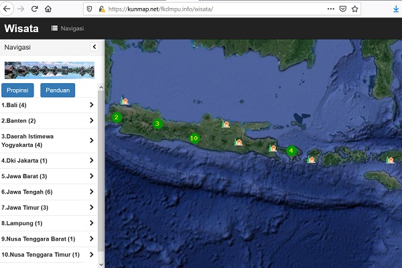The height and width of the screenshot is (268, 402).
Task: Expand the 7.Jawa Timur (3) entry
Action: pyautogui.click(x=48, y=208)
